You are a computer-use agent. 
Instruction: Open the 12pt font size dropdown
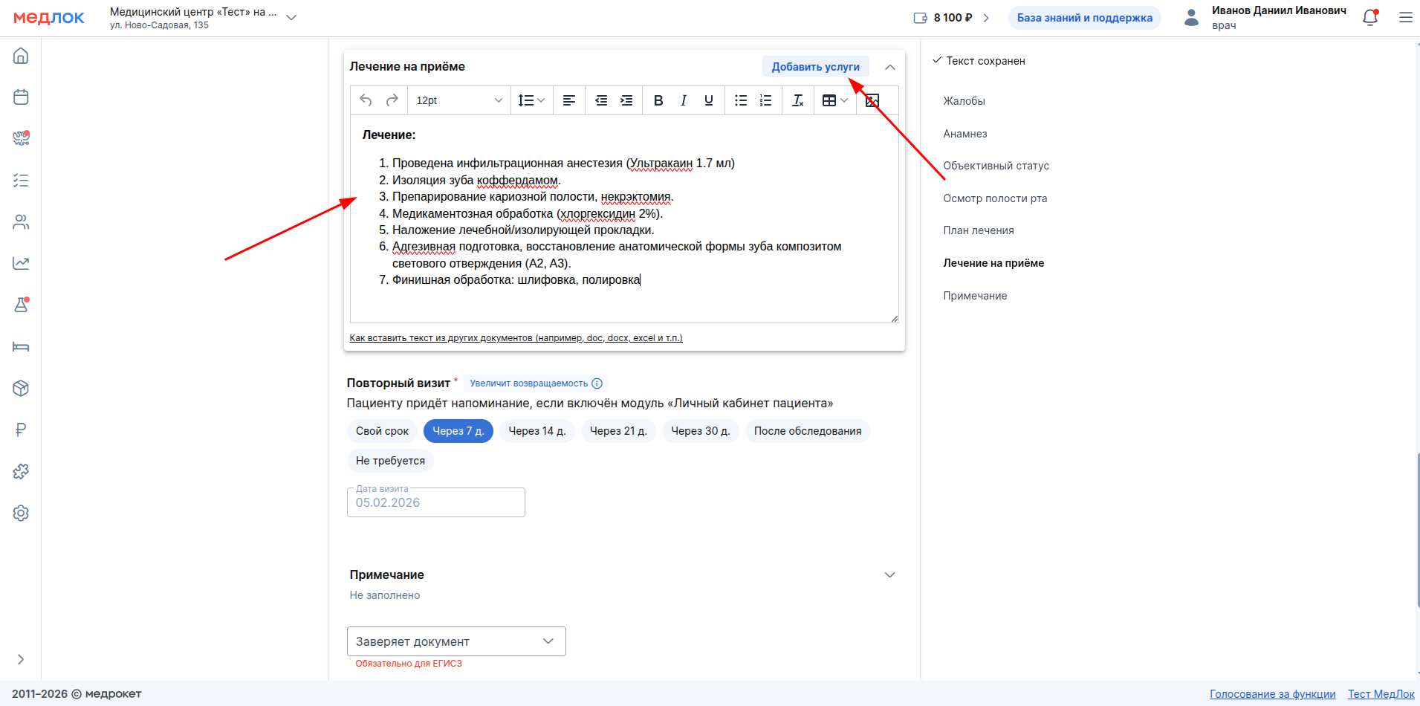click(x=458, y=100)
